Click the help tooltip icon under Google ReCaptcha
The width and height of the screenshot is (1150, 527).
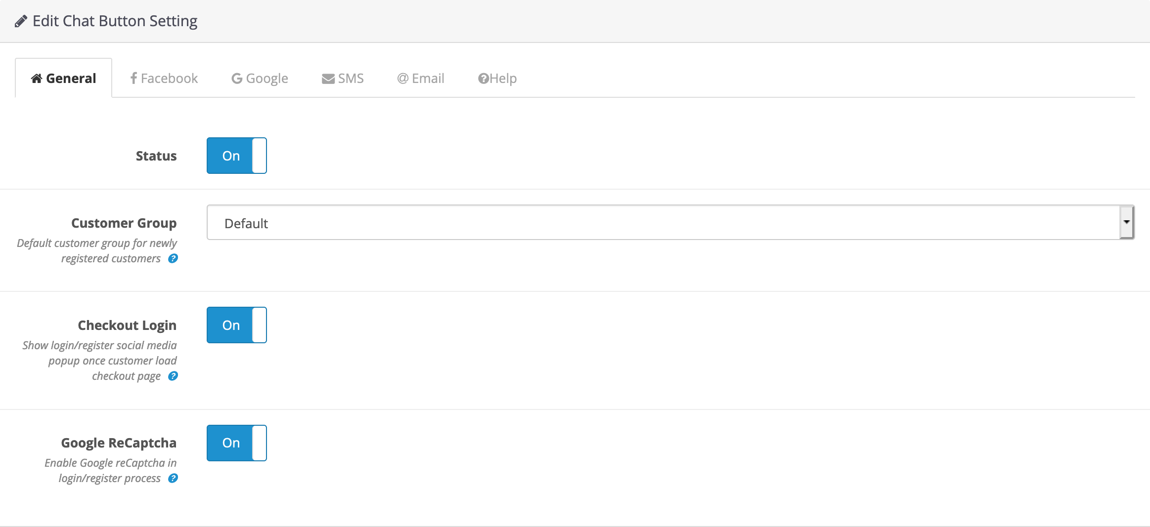pos(173,478)
